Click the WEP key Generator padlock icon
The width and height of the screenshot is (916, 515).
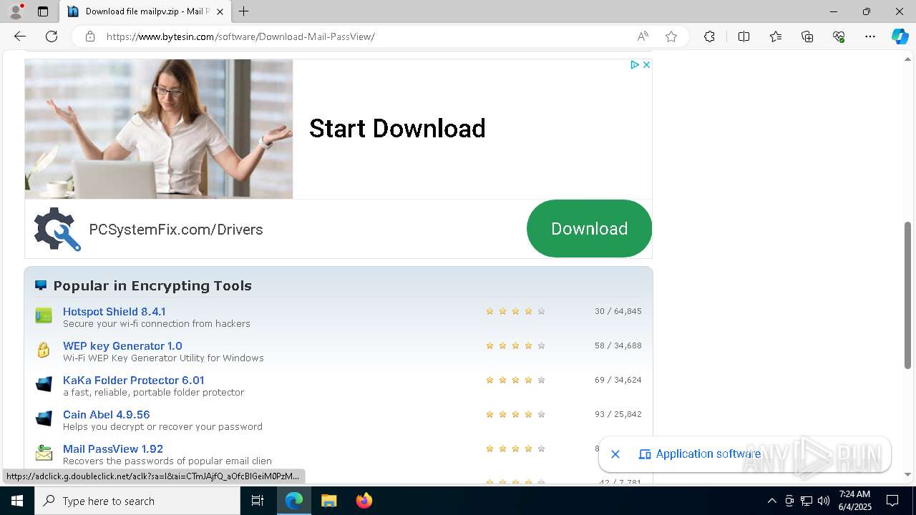44,350
